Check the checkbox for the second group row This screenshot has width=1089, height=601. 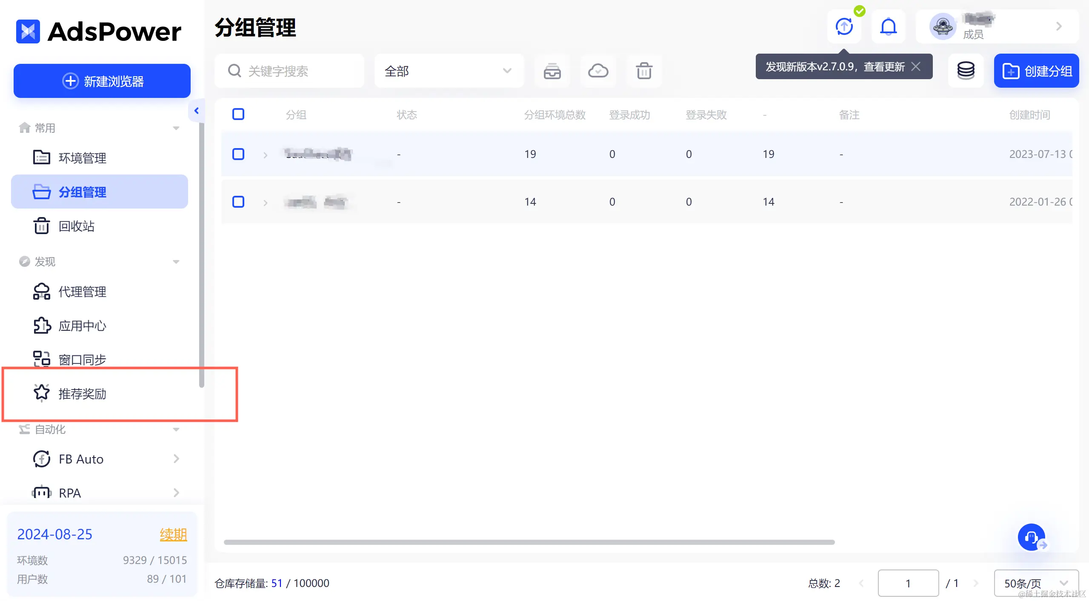tap(238, 202)
